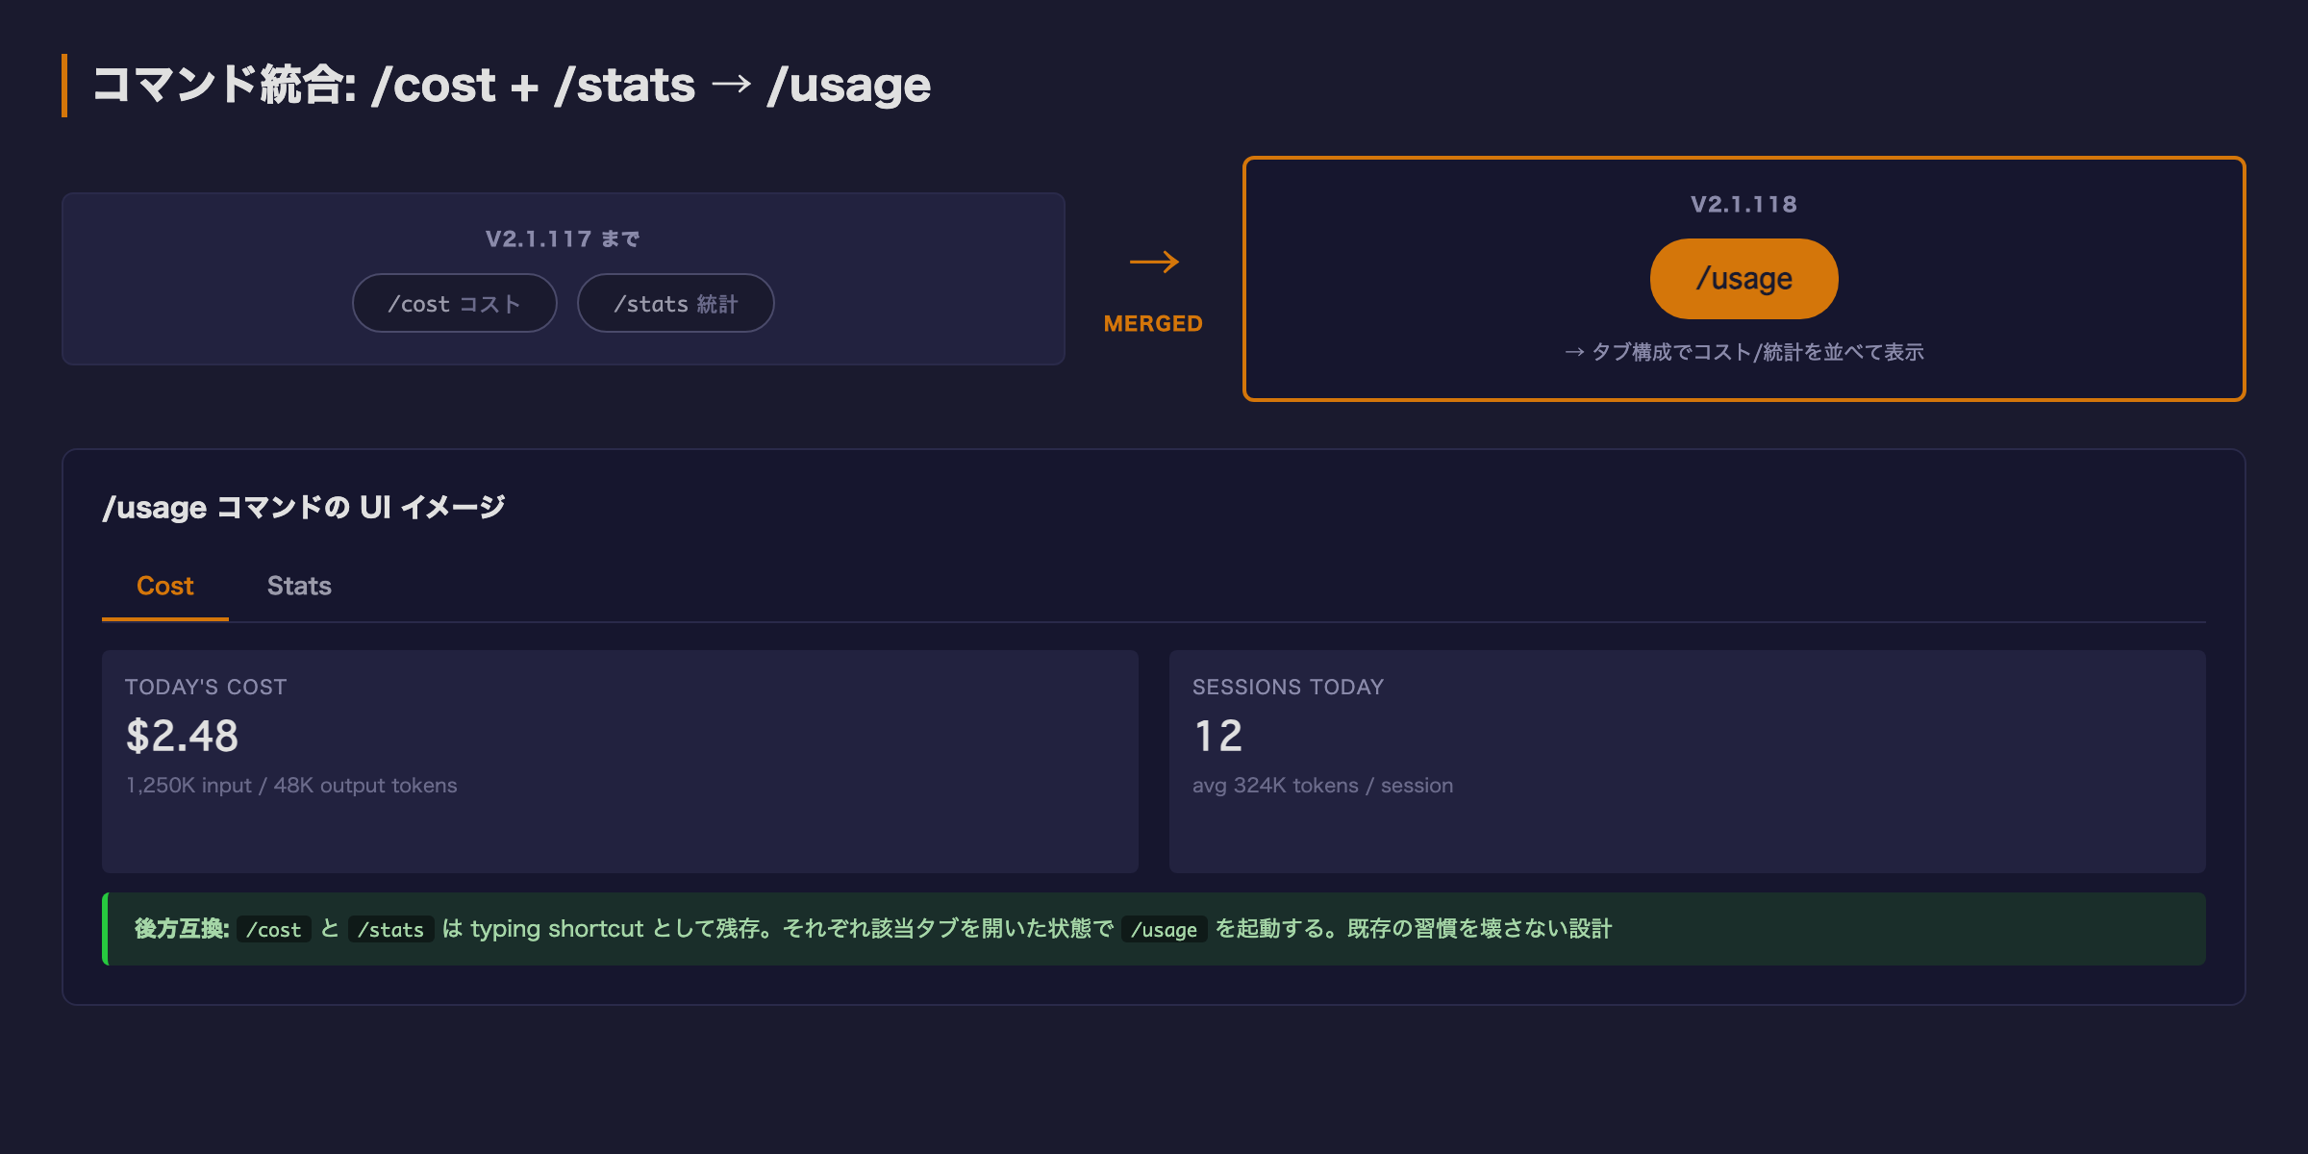Switch to the Stats tab
2308x1154 pixels.
point(299,586)
